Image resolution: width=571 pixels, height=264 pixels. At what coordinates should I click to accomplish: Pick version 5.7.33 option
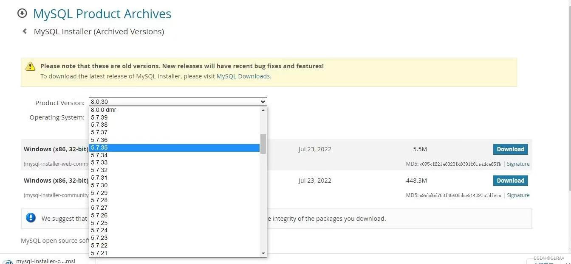pyautogui.click(x=174, y=163)
